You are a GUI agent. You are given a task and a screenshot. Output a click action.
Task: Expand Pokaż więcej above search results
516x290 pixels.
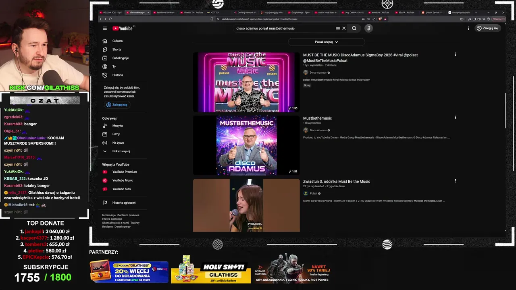(x=327, y=42)
